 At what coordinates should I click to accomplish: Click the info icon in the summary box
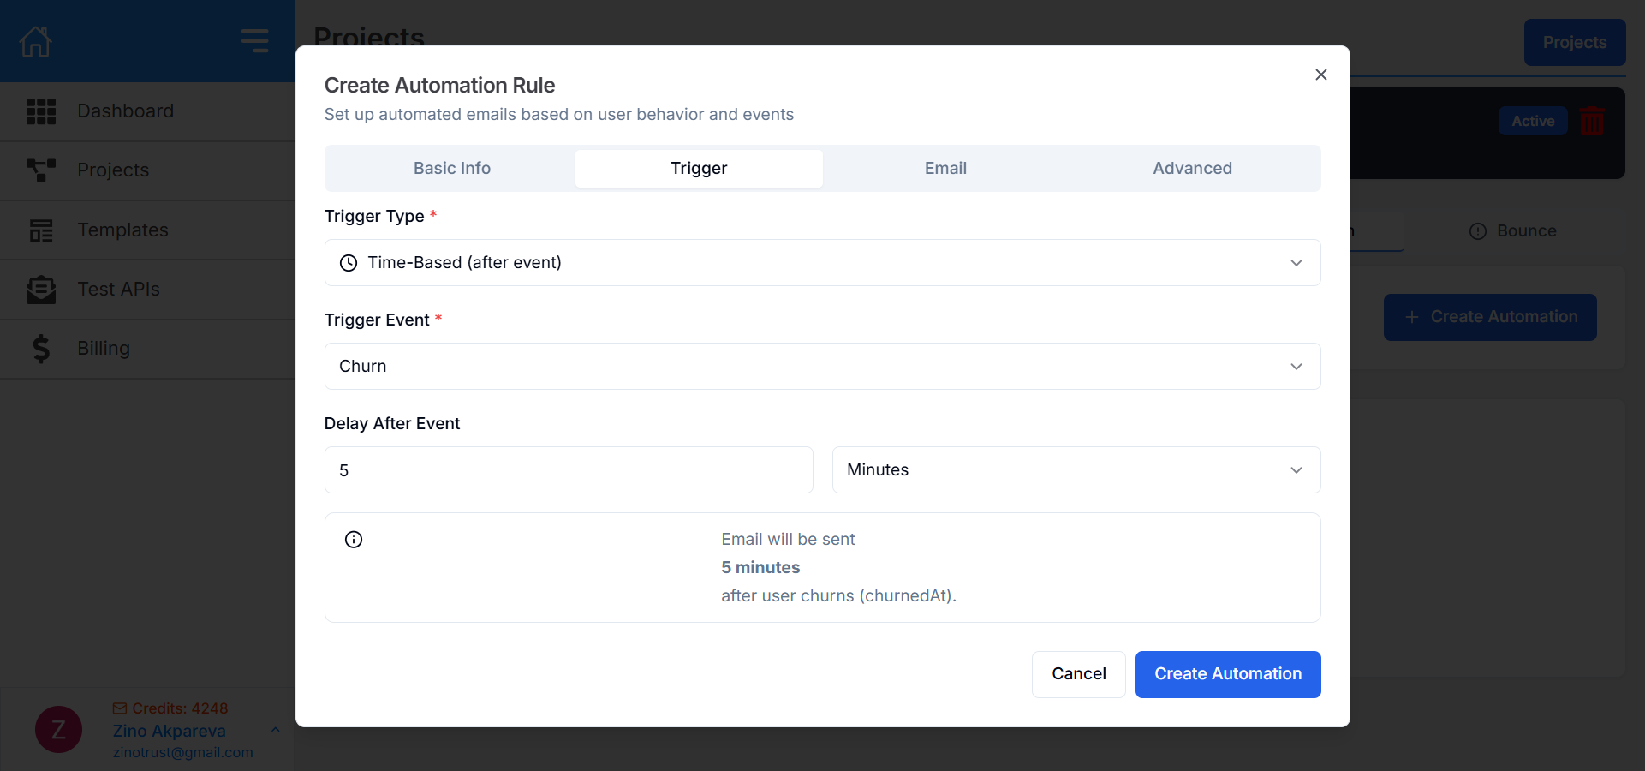pyautogui.click(x=354, y=540)
